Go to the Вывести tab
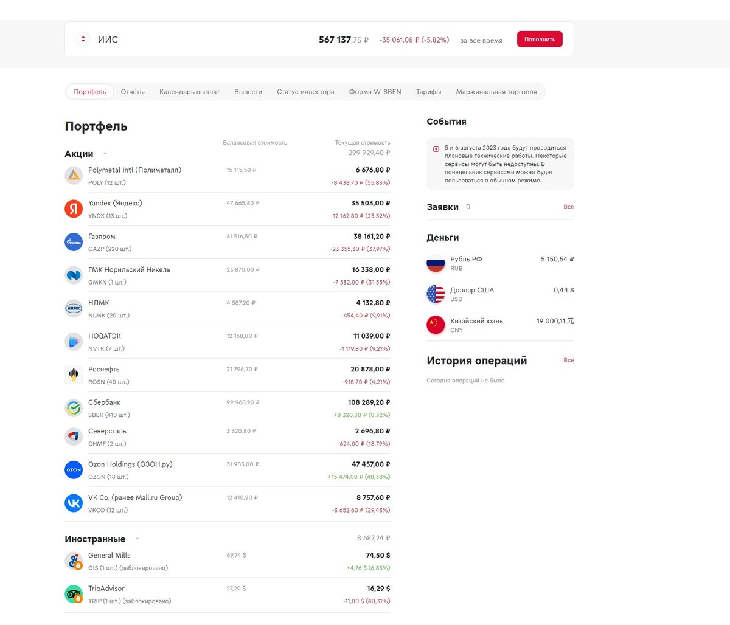 248,92
